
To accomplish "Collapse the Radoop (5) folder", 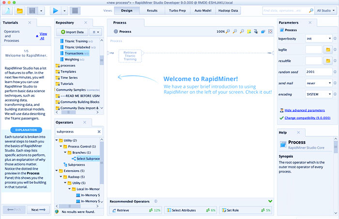I will tap(61, 177).
